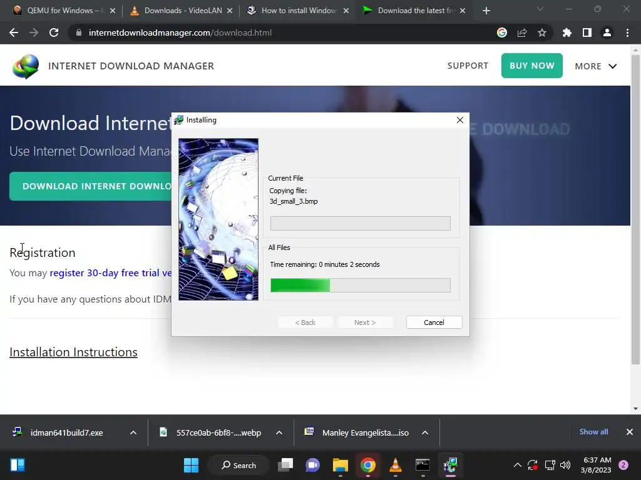Screen dimensions: 641x480
Task: Open Installation Instructions link
Action: (73, 352)
